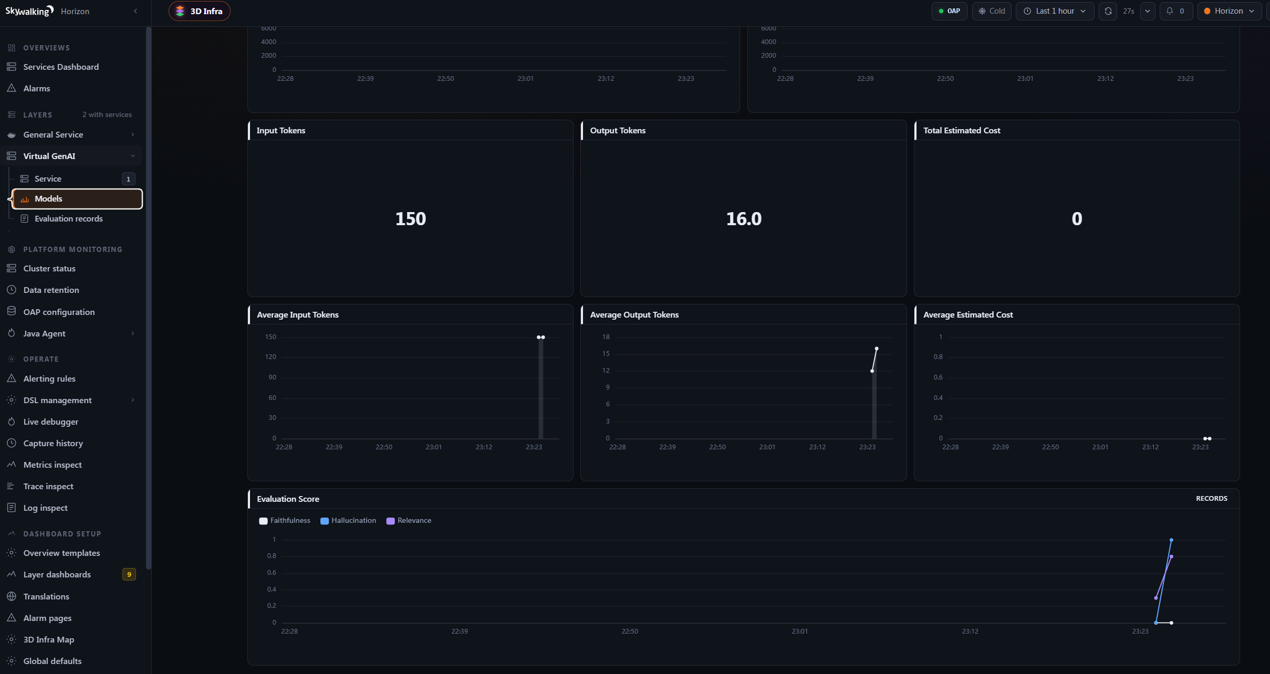The height and width of the screenshot is (674, 1270).
Task: Click the Services Dashboard icon
Action: tap(12, 67)
